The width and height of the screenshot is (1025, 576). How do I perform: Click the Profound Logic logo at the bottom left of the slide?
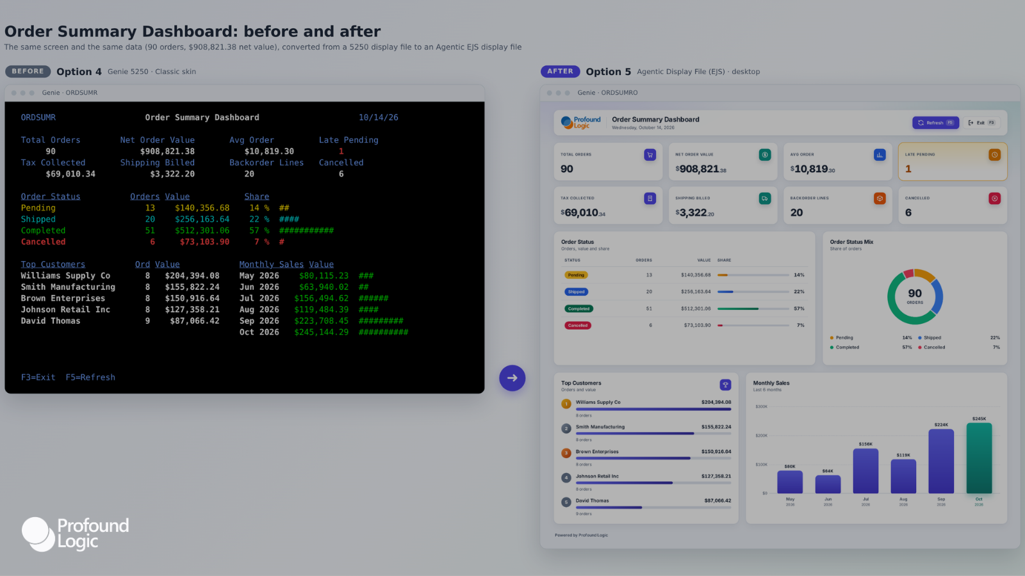(76, 534)
